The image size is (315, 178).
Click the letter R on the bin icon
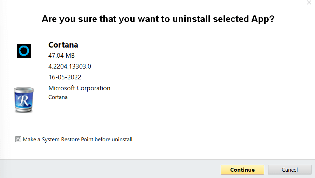(x=24, y=101)
